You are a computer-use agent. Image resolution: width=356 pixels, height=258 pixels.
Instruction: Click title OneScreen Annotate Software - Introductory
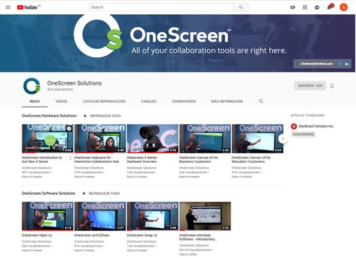198,237
